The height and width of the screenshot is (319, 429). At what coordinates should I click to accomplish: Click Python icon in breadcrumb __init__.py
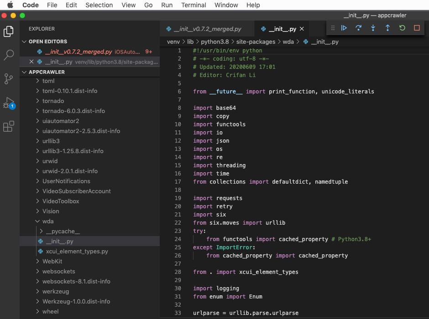pos(306,42)
